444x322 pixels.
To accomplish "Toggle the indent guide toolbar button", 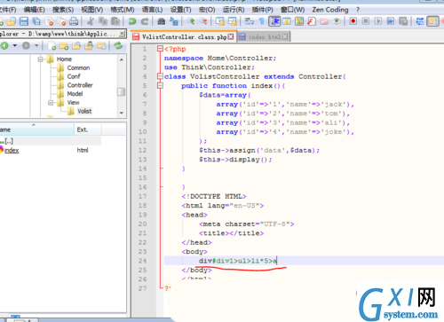I will point(274,21).
